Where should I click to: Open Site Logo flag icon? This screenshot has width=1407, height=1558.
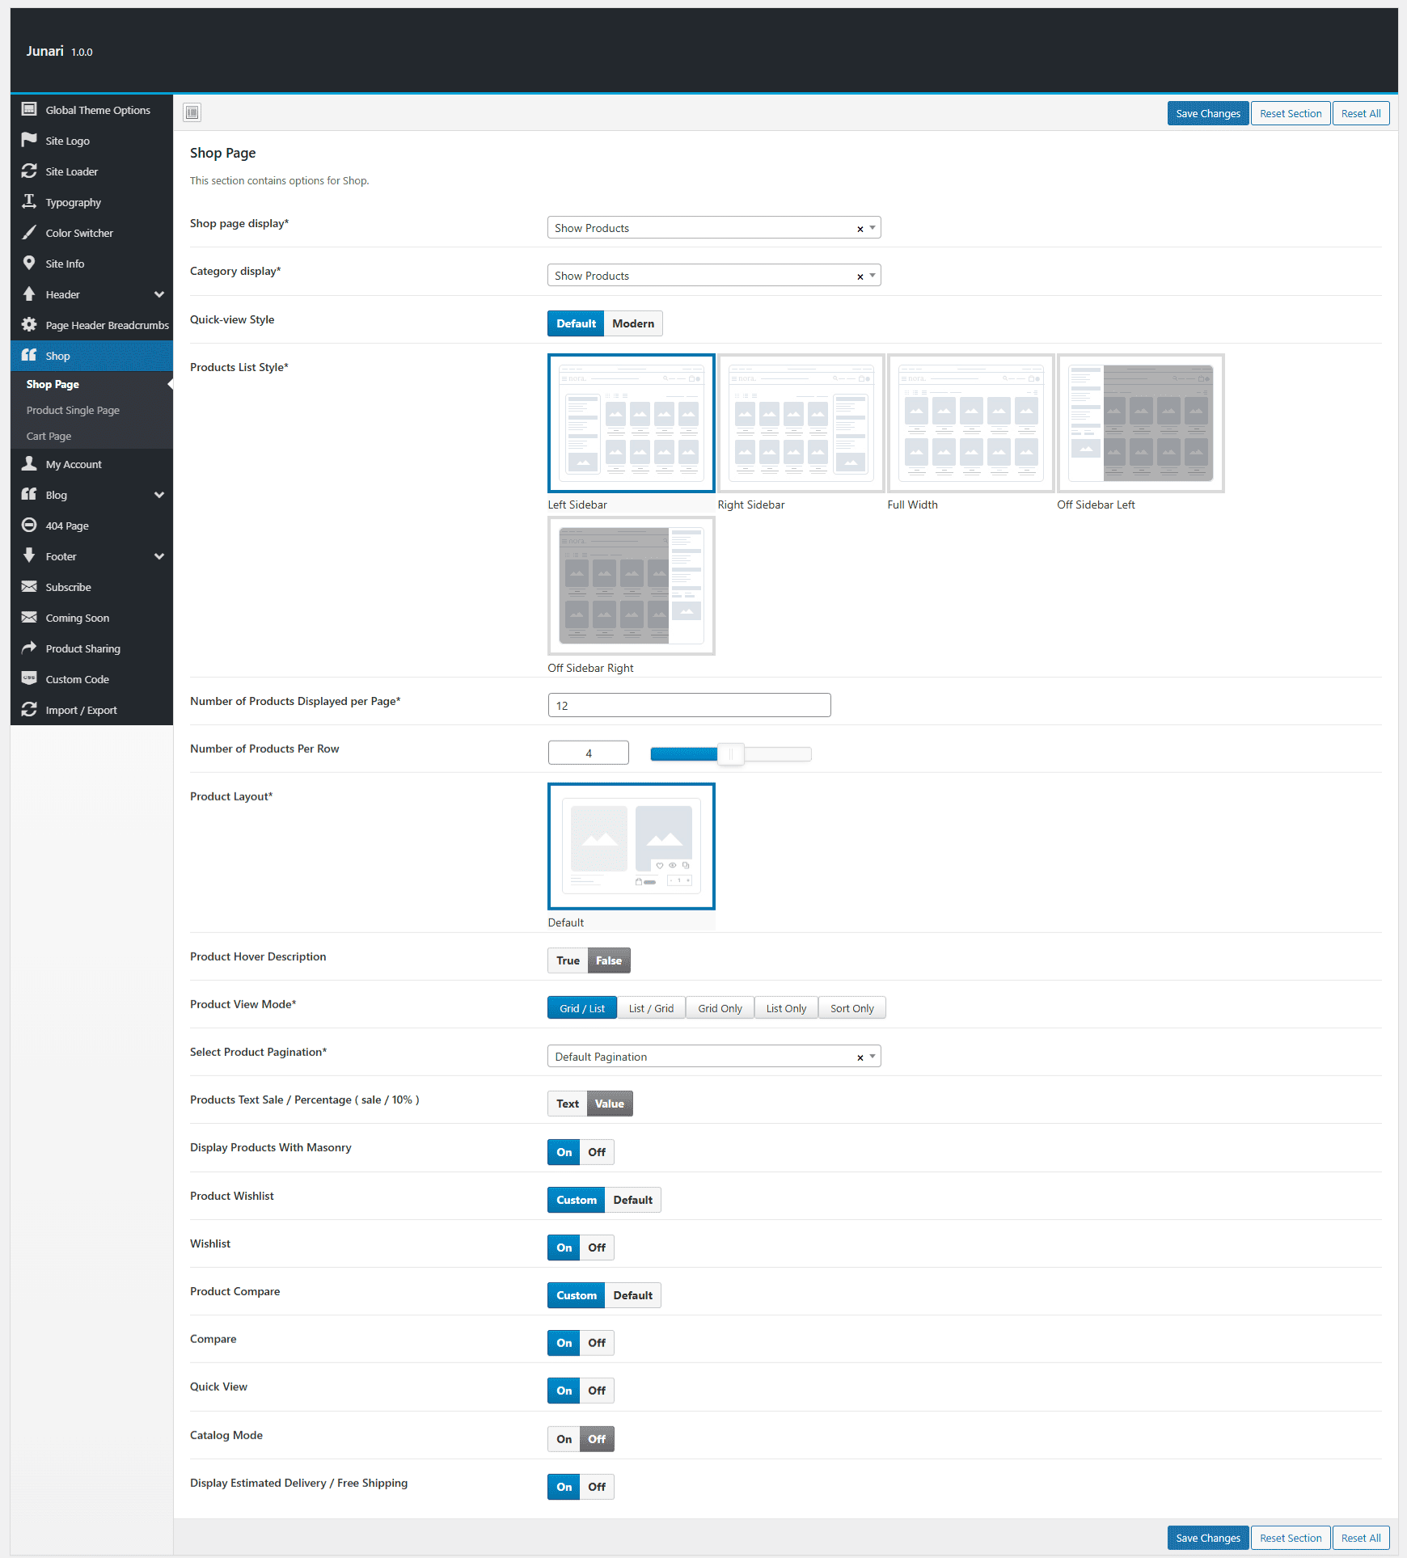click(29, 140)
